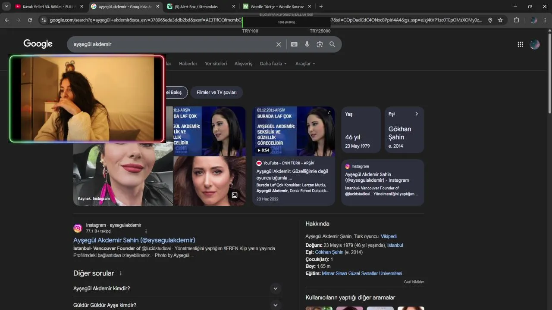
Task: Open close-up portrait image thumbnail
Action: coord(210,181)
